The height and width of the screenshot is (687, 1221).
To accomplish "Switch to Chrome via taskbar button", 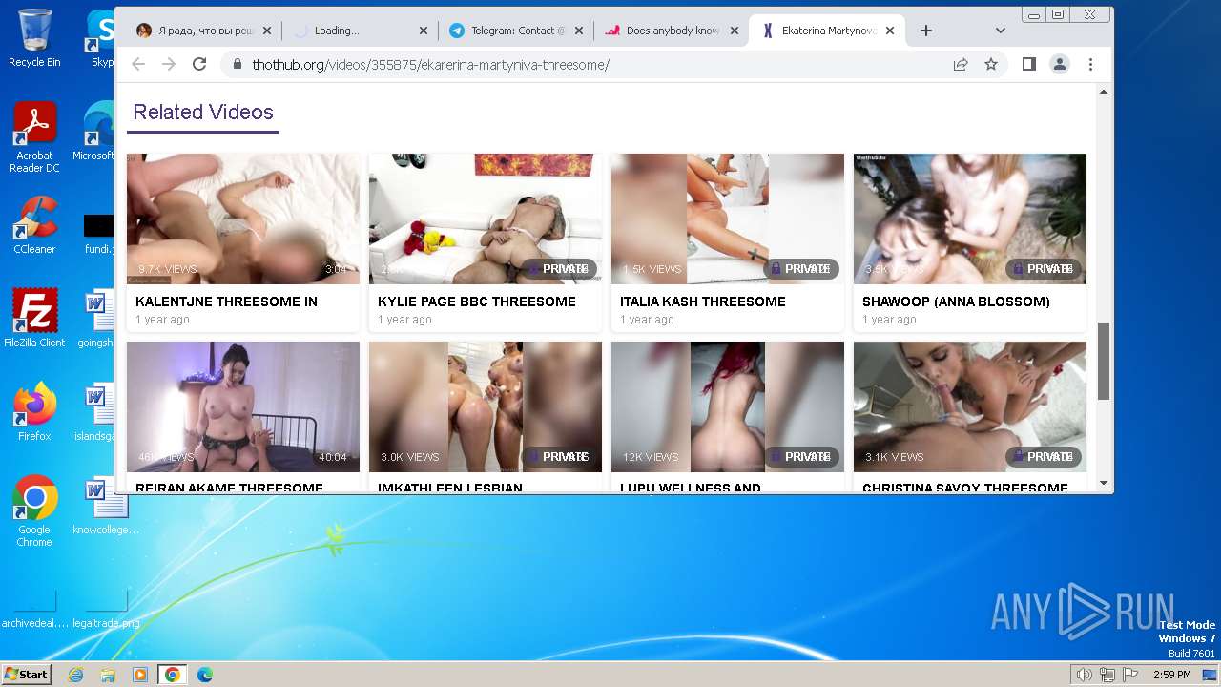I will [173, 675].
